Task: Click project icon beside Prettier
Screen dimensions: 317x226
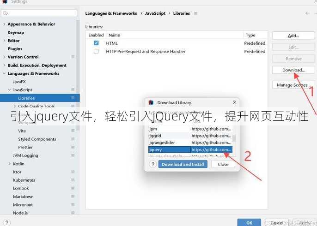Action: pyautogui.click(x=73, y=147)
